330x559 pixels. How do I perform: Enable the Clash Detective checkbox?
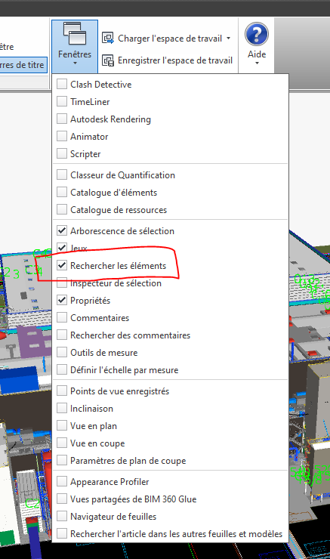62,84
